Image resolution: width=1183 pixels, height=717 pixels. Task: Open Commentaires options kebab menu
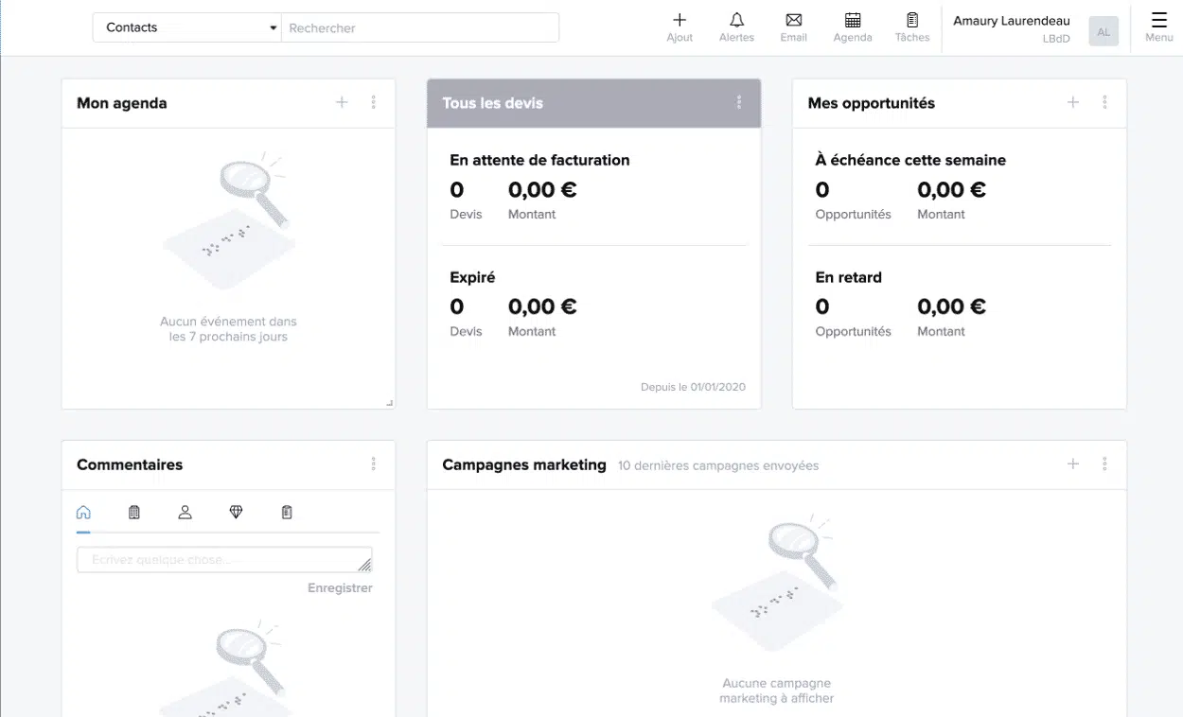point(374,463)
